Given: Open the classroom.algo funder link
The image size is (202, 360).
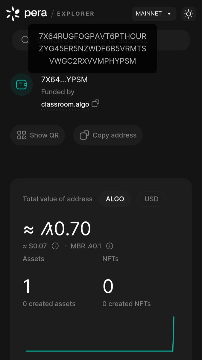Looking at the screenshot, I should pos(65,104).
